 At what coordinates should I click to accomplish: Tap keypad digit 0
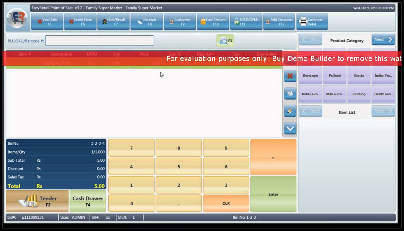[131, 204]
